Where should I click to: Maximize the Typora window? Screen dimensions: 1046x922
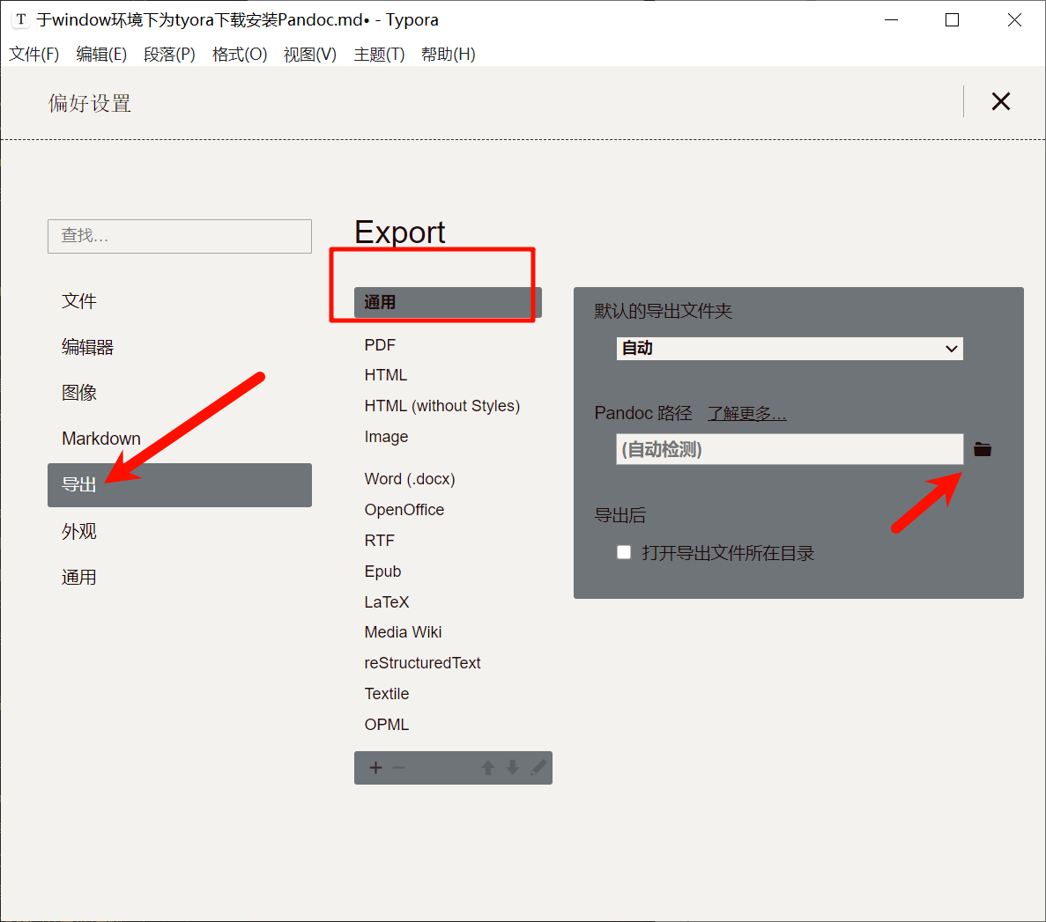coord(952,20)
